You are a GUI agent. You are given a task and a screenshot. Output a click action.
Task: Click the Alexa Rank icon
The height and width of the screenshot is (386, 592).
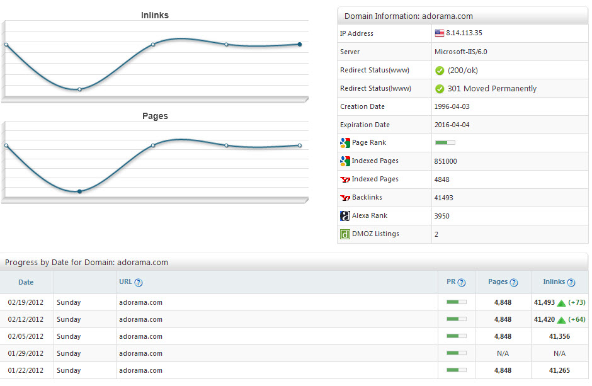344,216
